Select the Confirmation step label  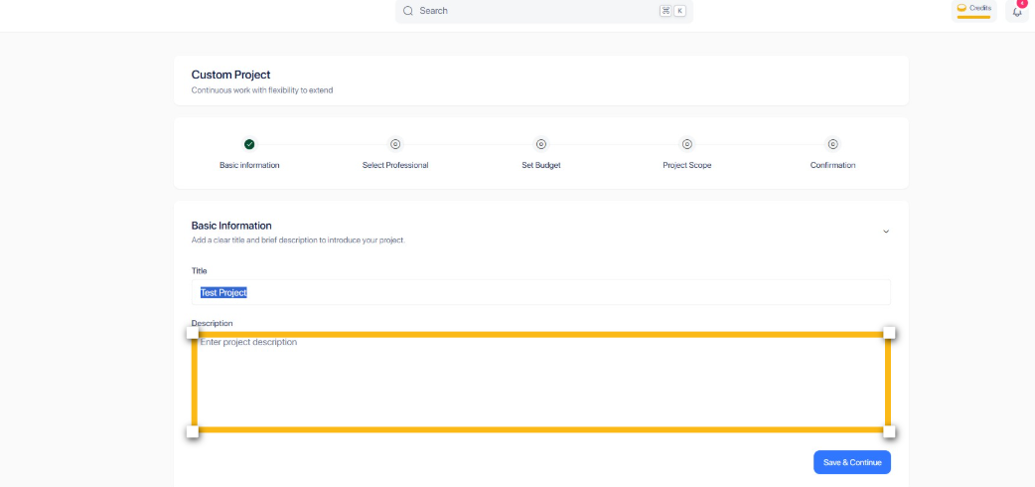pyautogui.click(x=833, y=165)
